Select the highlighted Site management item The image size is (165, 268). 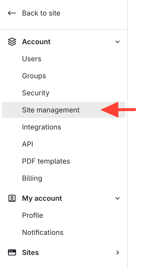51,110
